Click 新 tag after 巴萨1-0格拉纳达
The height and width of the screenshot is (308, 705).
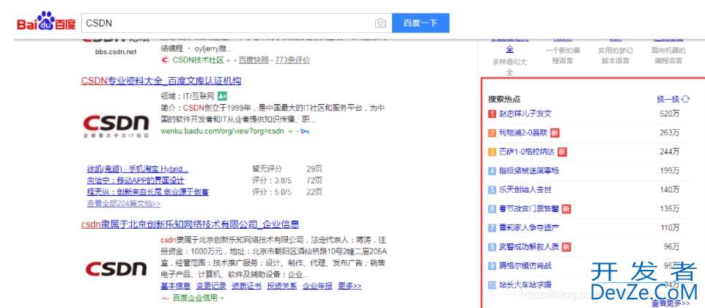pyautogui.click(x=563, y=152)
